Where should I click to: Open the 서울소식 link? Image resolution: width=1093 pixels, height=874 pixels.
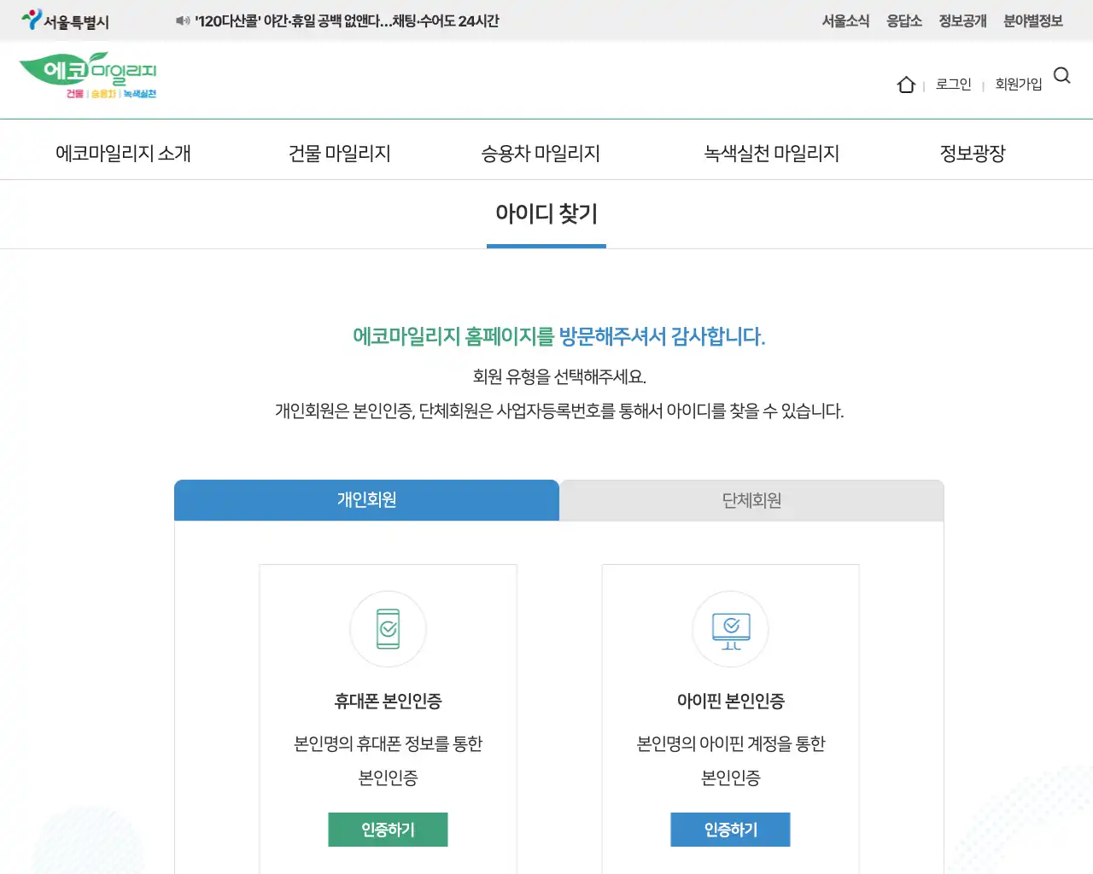pyautogui.click(x=845, y=20)
